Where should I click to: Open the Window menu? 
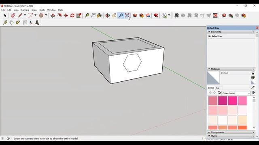tap(51, 10)
